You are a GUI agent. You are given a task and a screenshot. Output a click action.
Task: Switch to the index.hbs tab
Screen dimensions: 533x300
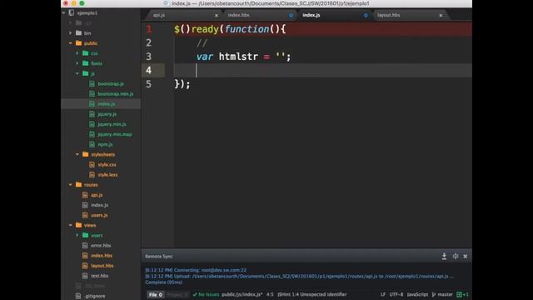pyautogui.click(x=238, y=15)
